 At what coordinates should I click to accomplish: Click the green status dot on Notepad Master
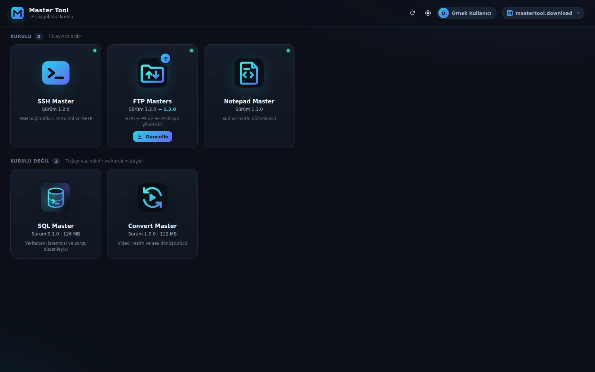click(x=288, y=51)
